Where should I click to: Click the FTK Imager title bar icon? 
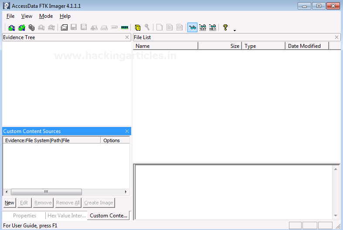click(x=7, y=6)
